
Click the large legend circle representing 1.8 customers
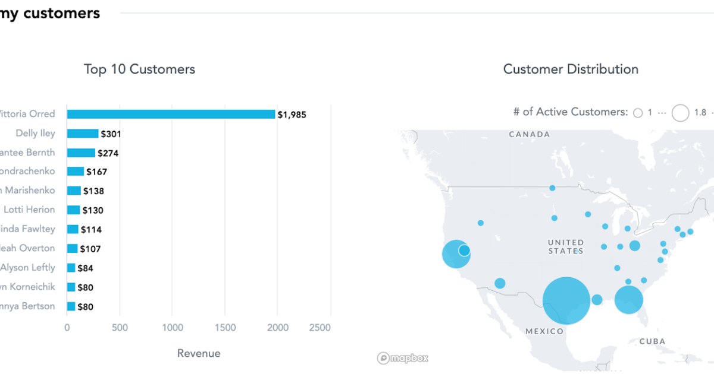click(x=679, y=113)
